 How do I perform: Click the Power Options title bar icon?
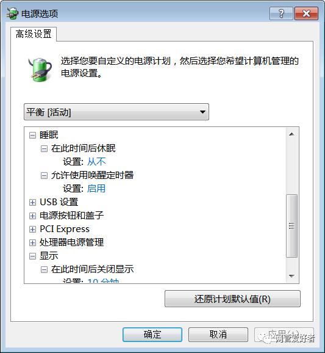pos(12,13)
